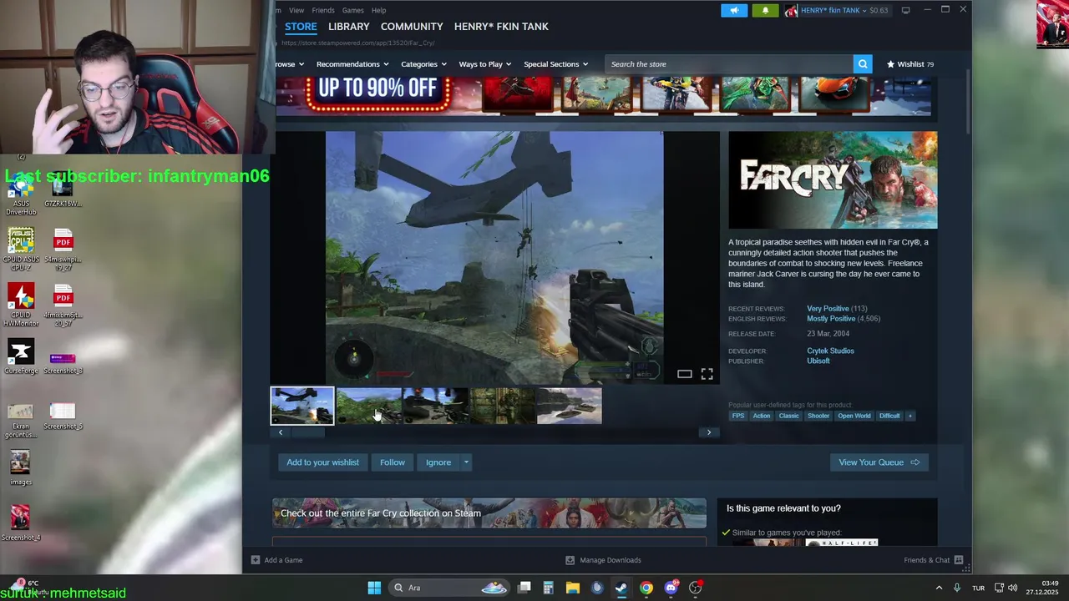This screenshot has width=1069, height=601.
Task: Expand the Recommendations store menu
Action: 352,64
